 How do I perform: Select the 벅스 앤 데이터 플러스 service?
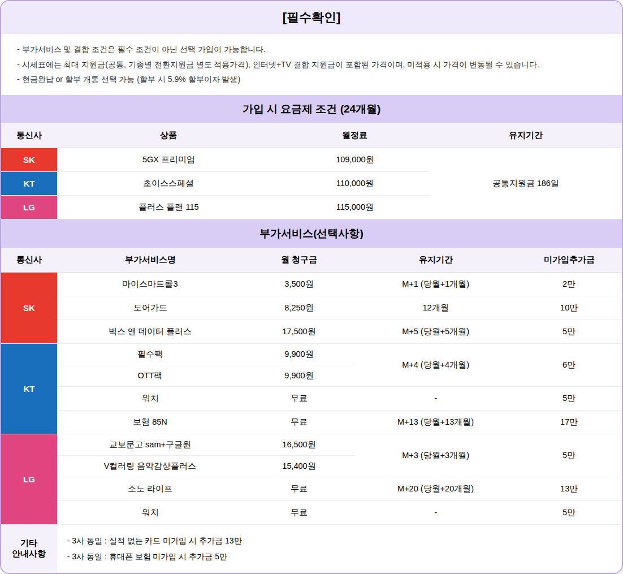tap(150, 331)
